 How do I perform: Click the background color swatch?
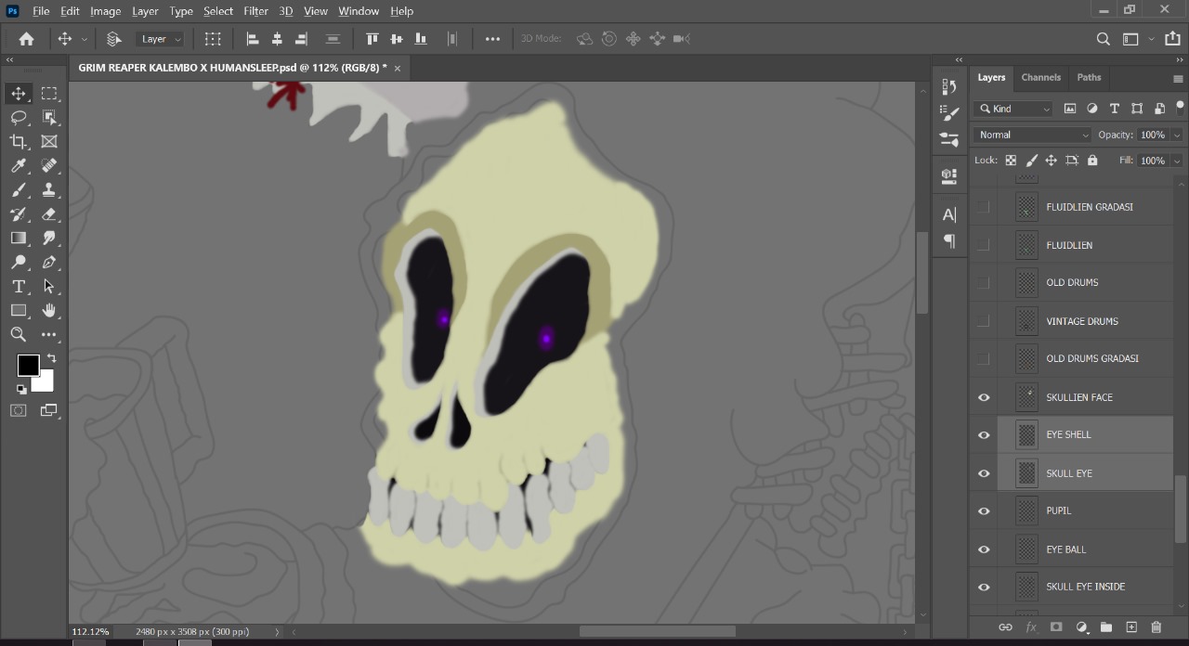46,382
